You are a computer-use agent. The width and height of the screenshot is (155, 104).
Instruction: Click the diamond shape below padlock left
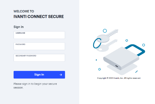99,69
